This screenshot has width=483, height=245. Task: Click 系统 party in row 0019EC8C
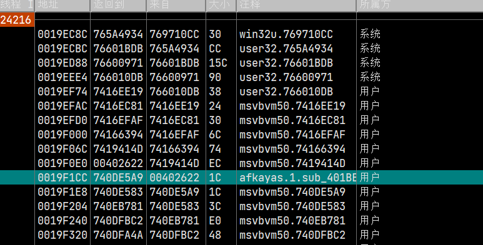(370, 34)
